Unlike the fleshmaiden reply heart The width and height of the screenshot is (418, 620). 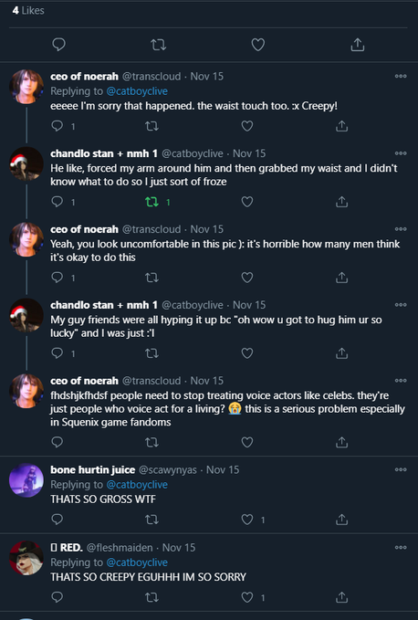coord(247,597)
